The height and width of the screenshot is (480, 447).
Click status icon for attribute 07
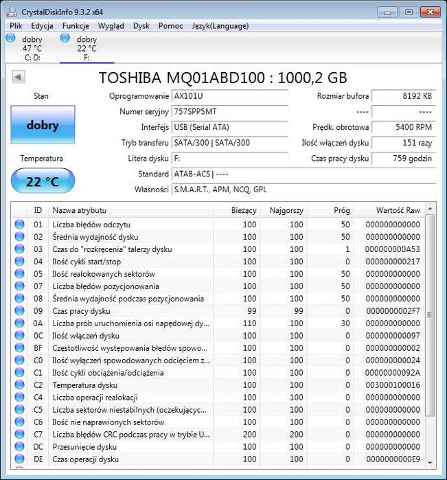pos(19,286)
